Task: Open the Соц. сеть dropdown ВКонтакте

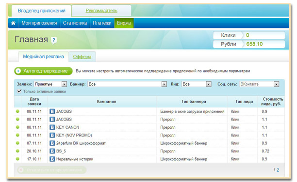Action: 259,84
